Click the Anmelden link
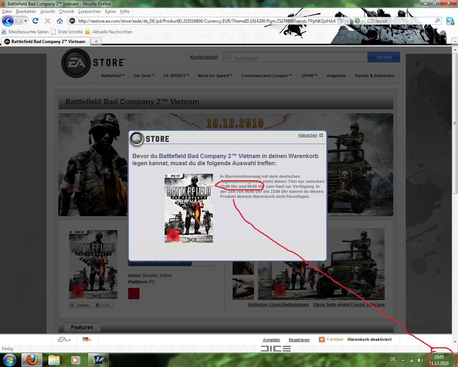458x367 pixels. click(272, 340)
